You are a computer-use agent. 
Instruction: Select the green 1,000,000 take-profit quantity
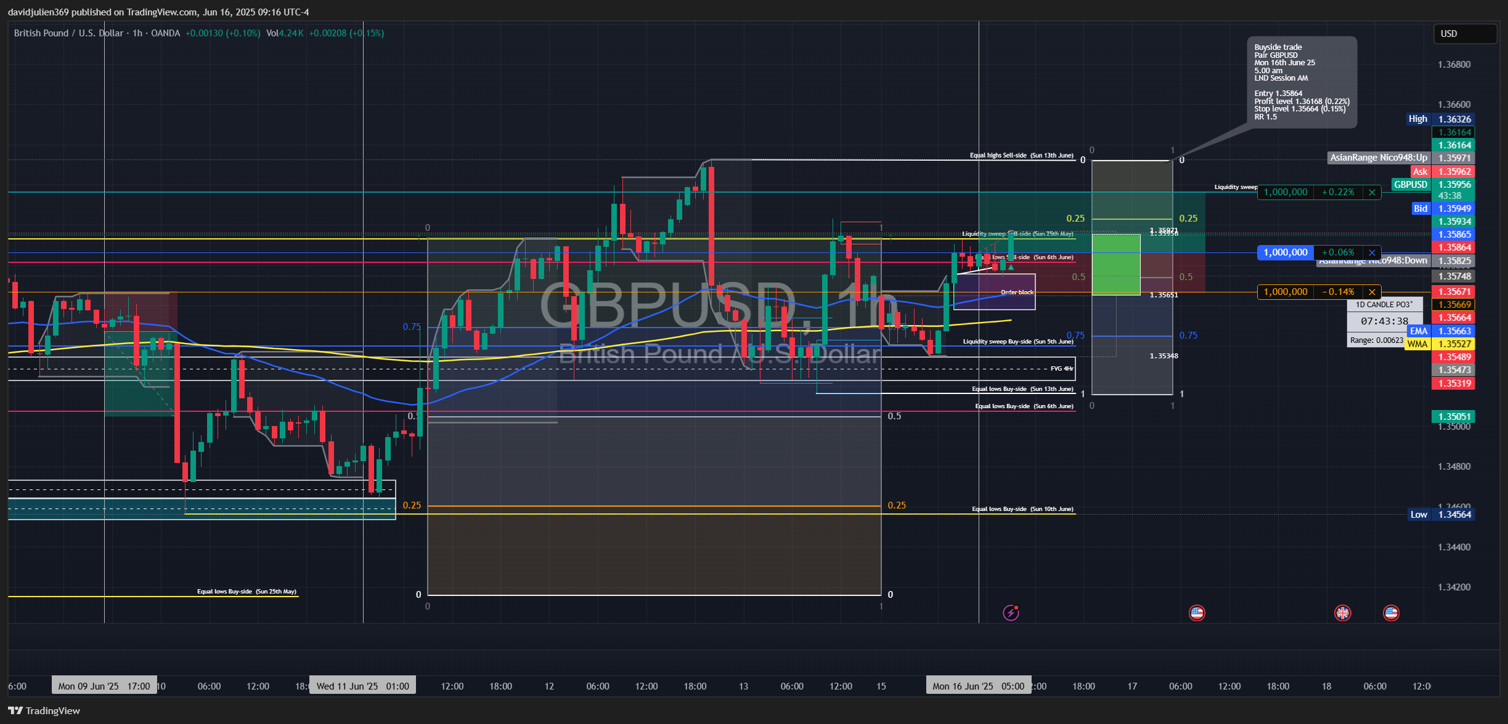1286,192
